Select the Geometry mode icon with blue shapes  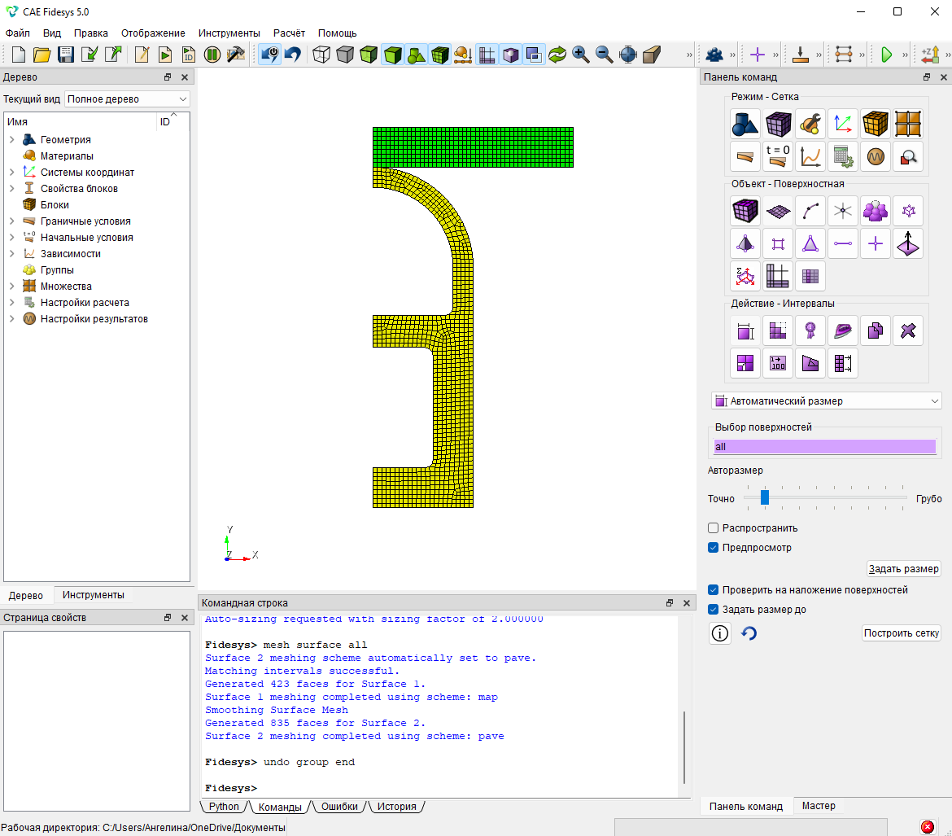[x=745, y=124]
